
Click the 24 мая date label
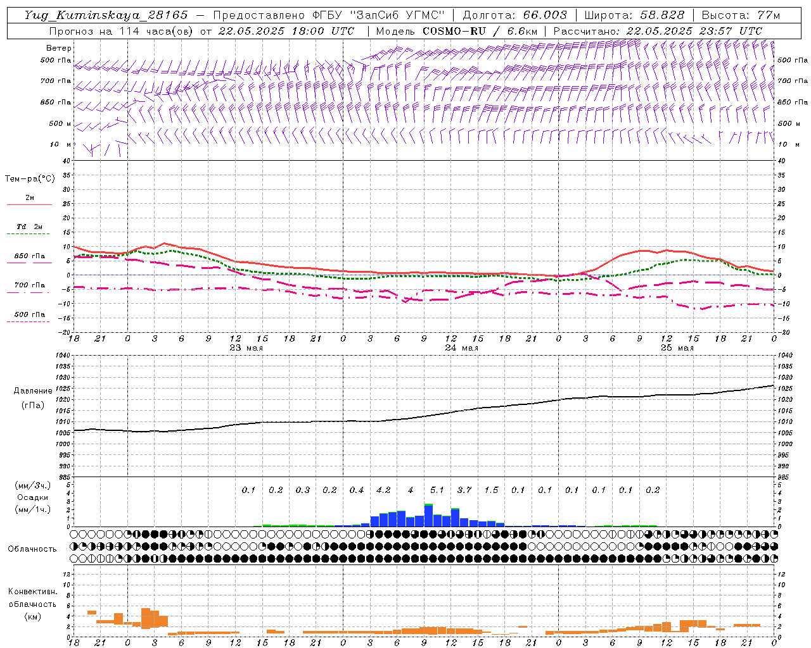[461, 348]
